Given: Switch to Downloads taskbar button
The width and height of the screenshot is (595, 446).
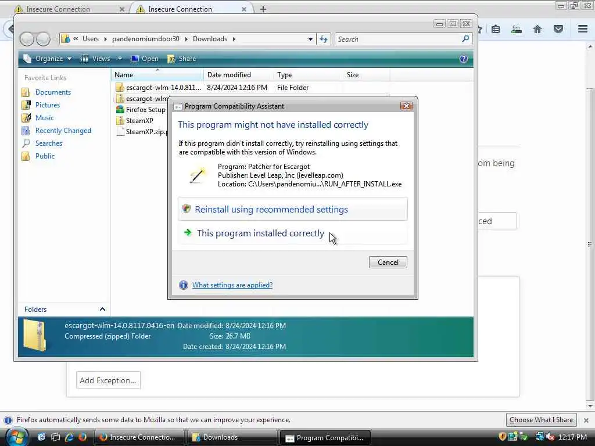Looking at the screenshot, I should pyautogui.click(x=231, y=437).
